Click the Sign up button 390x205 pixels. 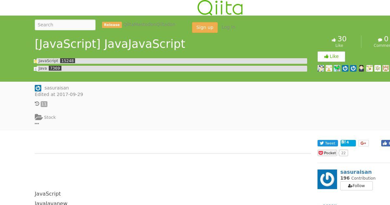[x=205, y=27]
